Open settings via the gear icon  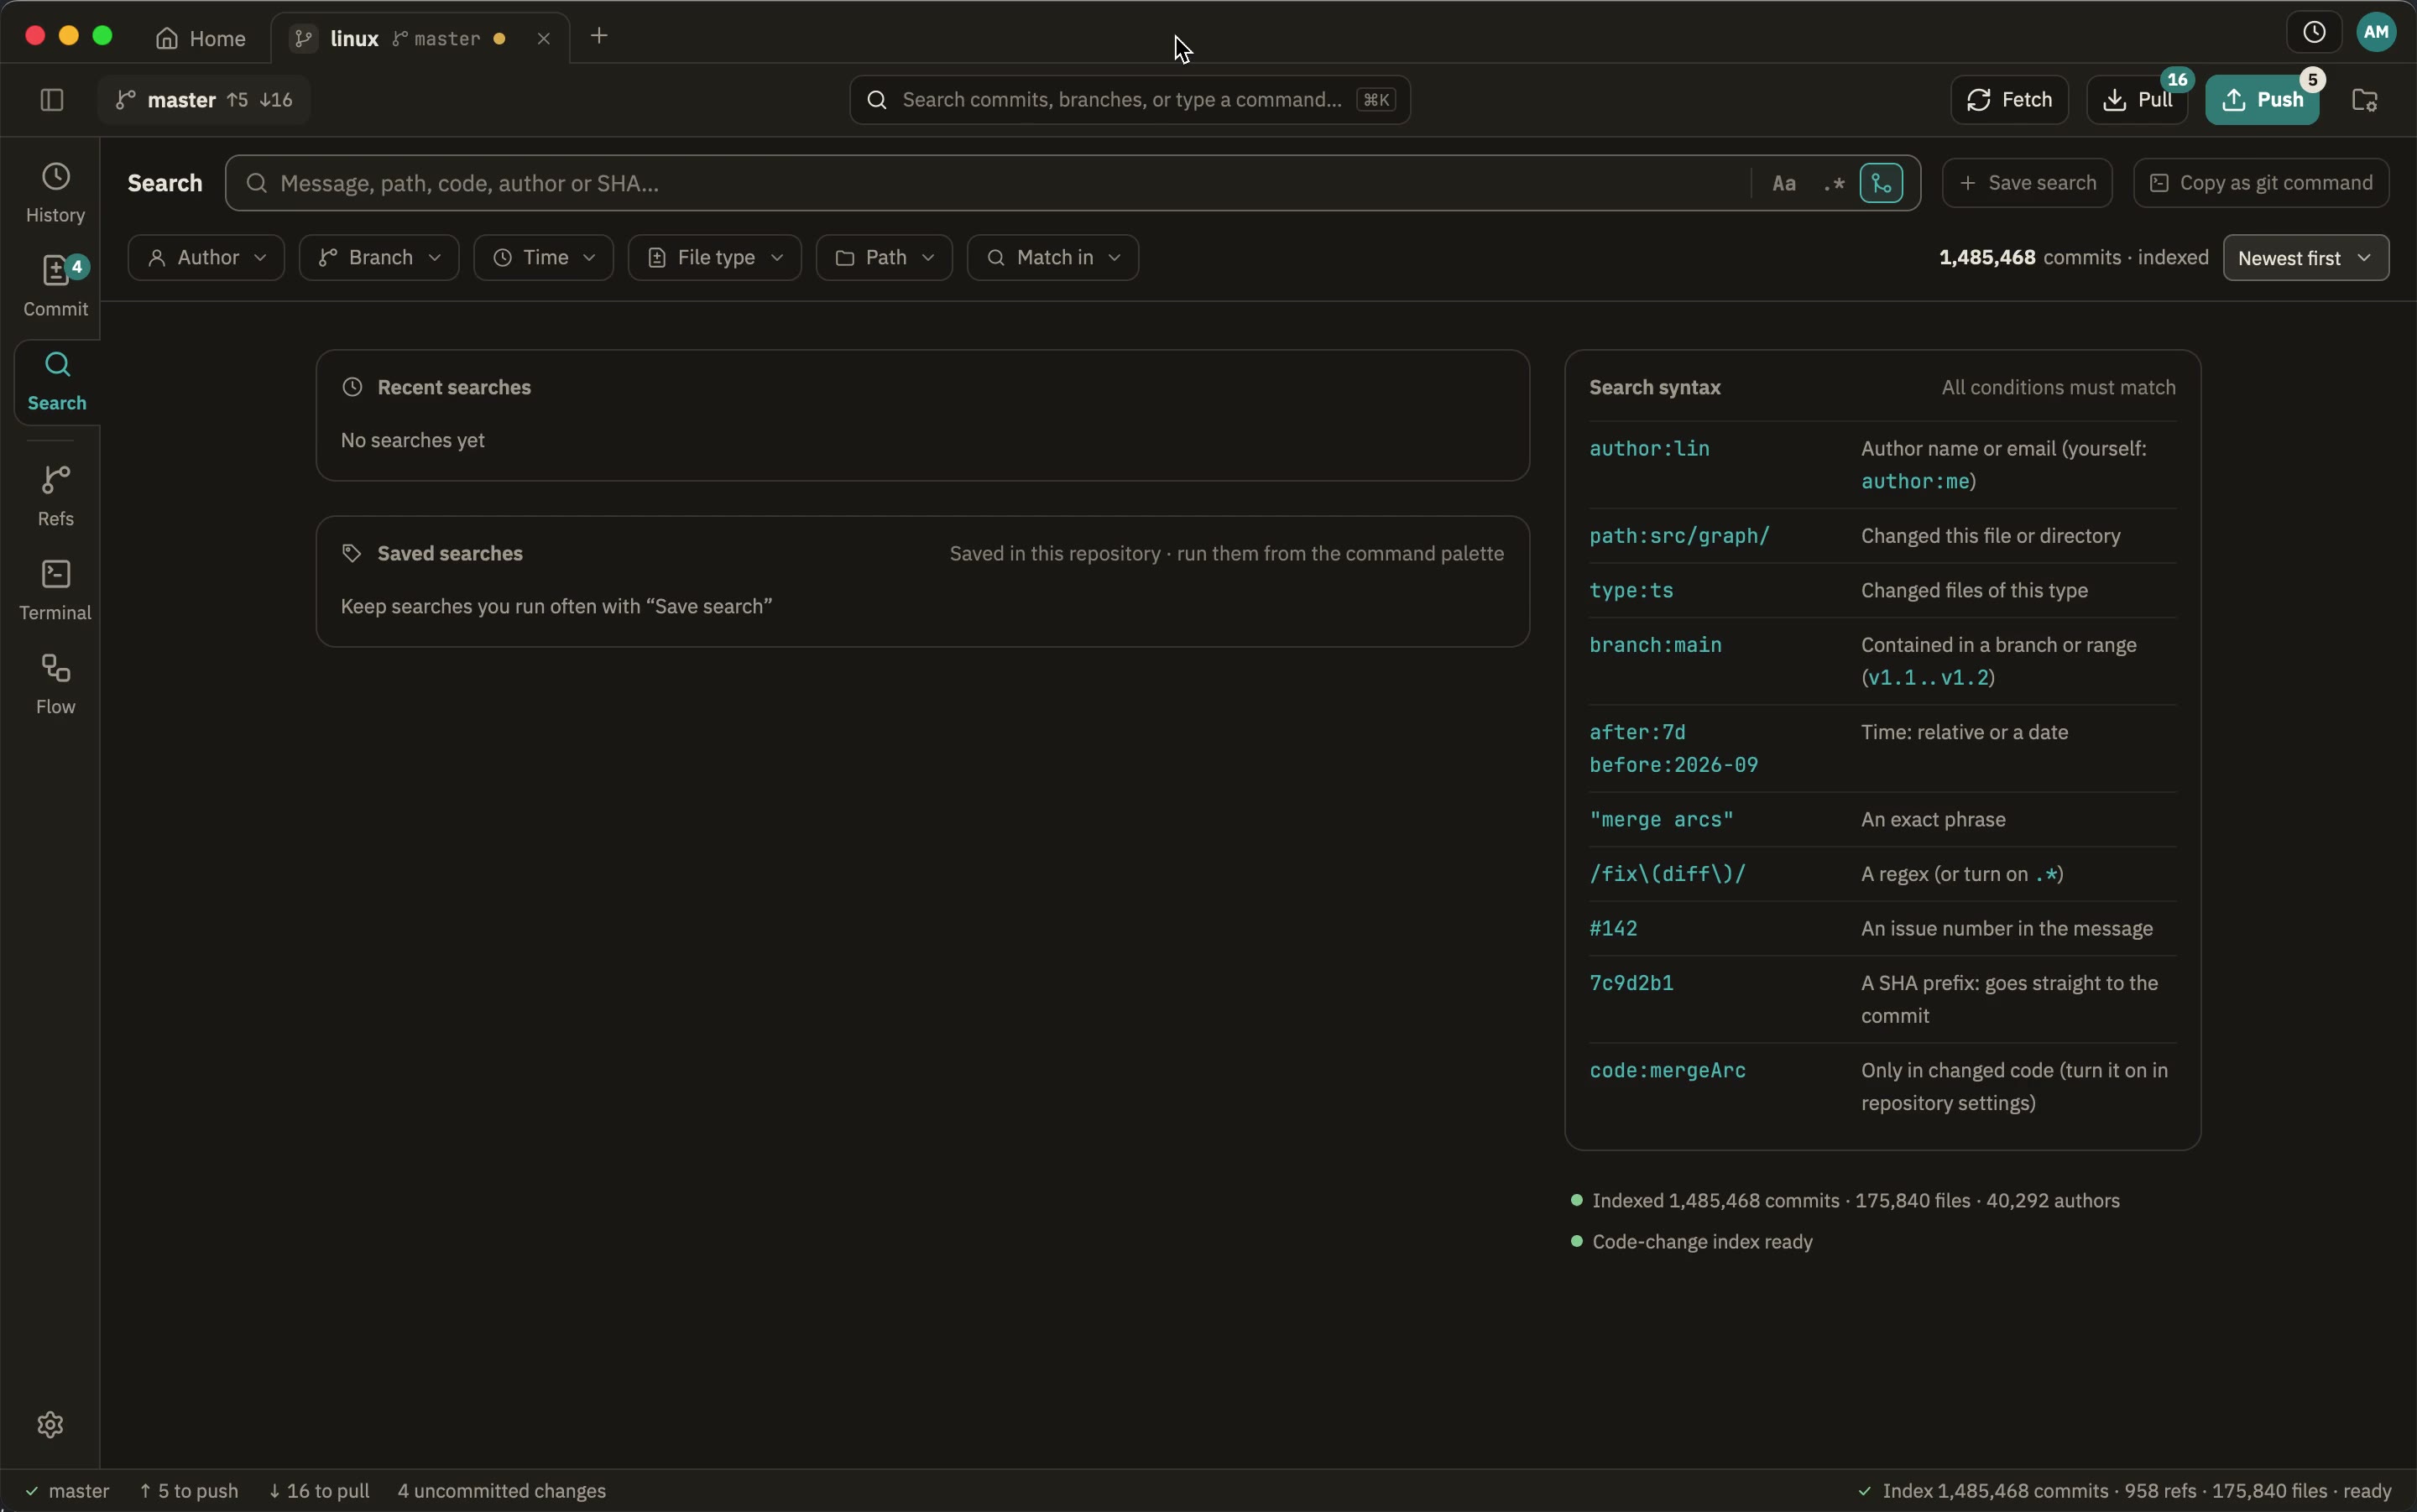(50, 1424)
